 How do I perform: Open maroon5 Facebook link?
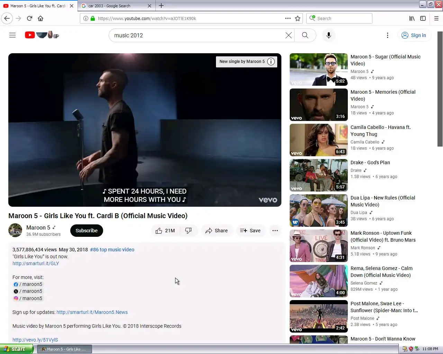27,284
